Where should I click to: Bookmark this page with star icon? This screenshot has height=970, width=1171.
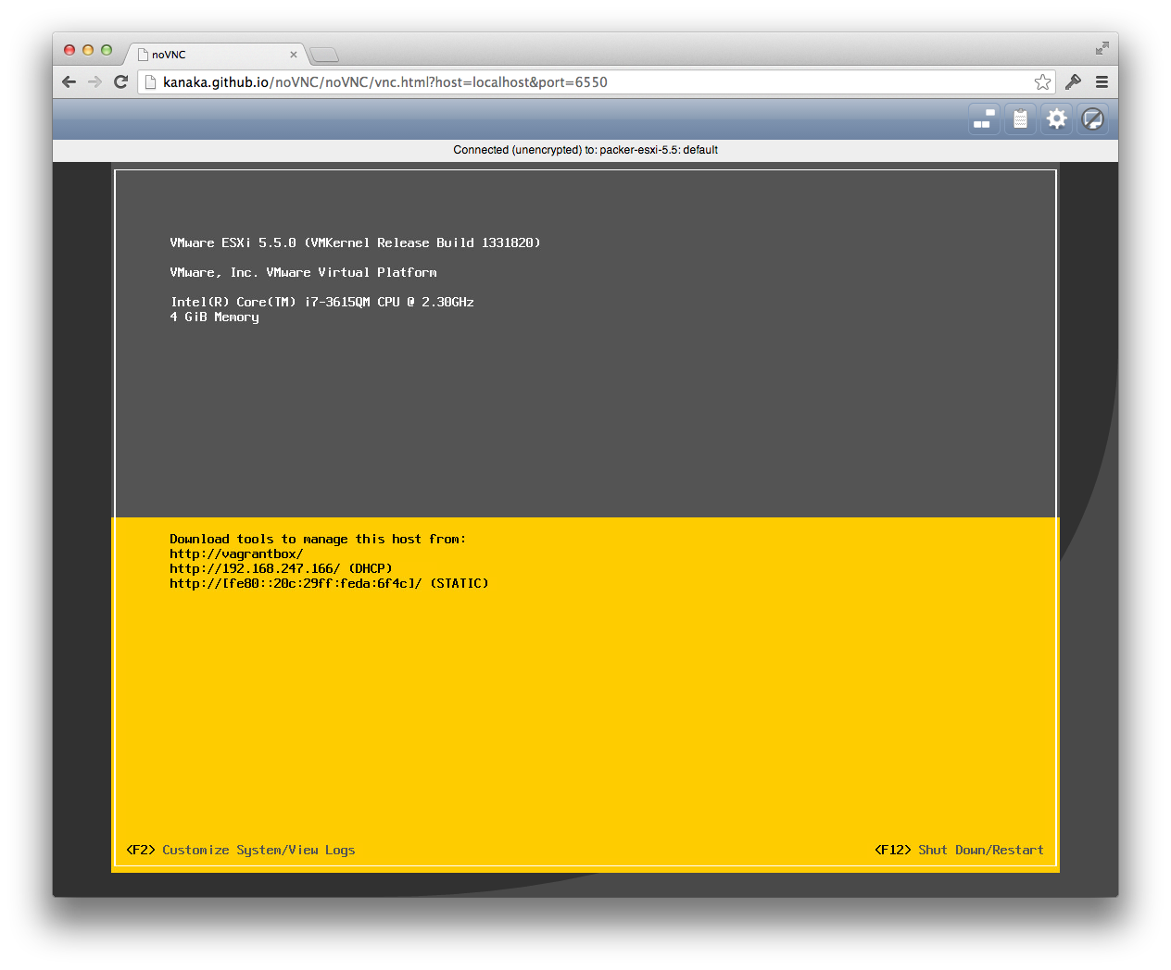[1042, 81]
